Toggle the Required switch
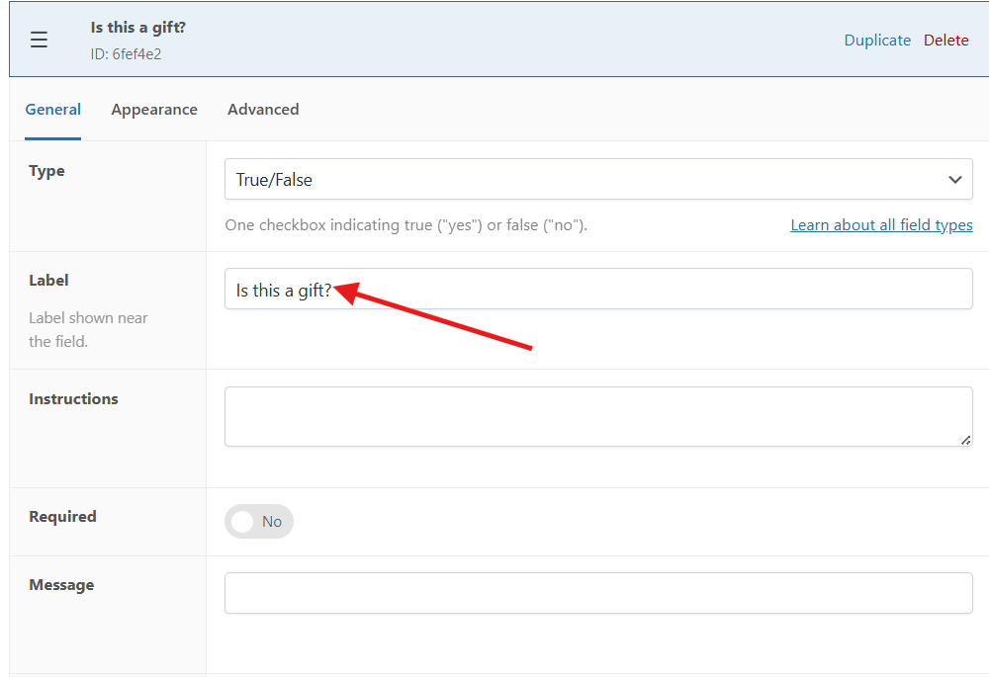The height and width of the screenshot is (677, 989). [259, 522]
